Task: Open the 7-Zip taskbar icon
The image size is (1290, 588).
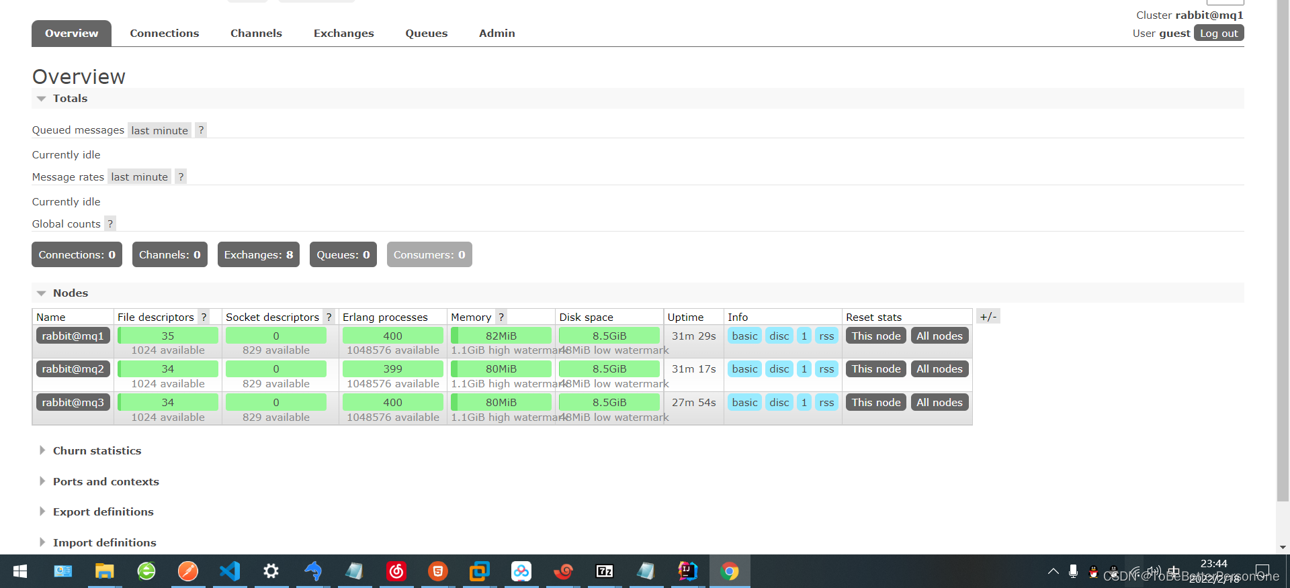Action: [605, 571]
